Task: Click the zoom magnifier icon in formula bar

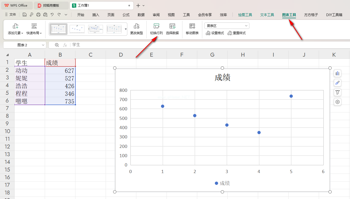Action: 57,45
